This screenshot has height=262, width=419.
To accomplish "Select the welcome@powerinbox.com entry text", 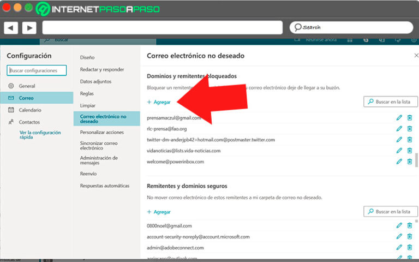I will click(175, 162).
